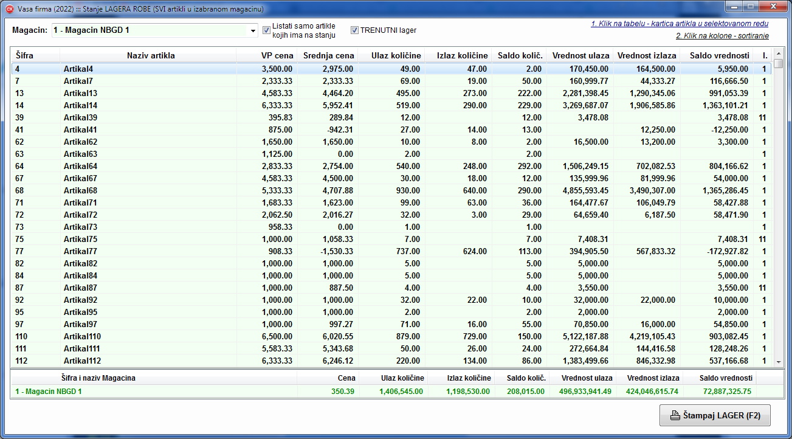
Task: Click summary Cena value 350.39
Action: click(x=343, y=392)
